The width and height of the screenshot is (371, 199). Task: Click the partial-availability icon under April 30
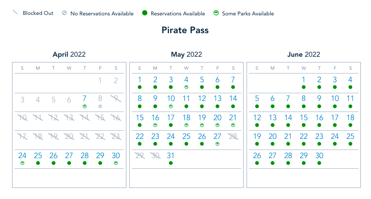(116, 163)
